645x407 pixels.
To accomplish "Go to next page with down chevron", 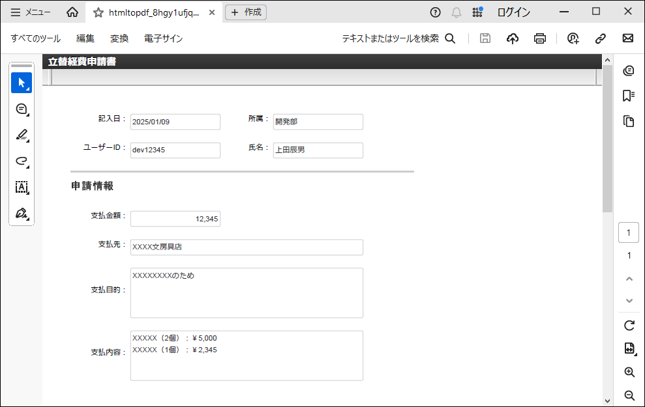I will [629, 300].
